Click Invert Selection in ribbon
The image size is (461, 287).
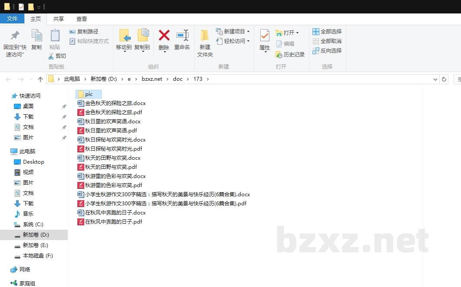[316, 51]
